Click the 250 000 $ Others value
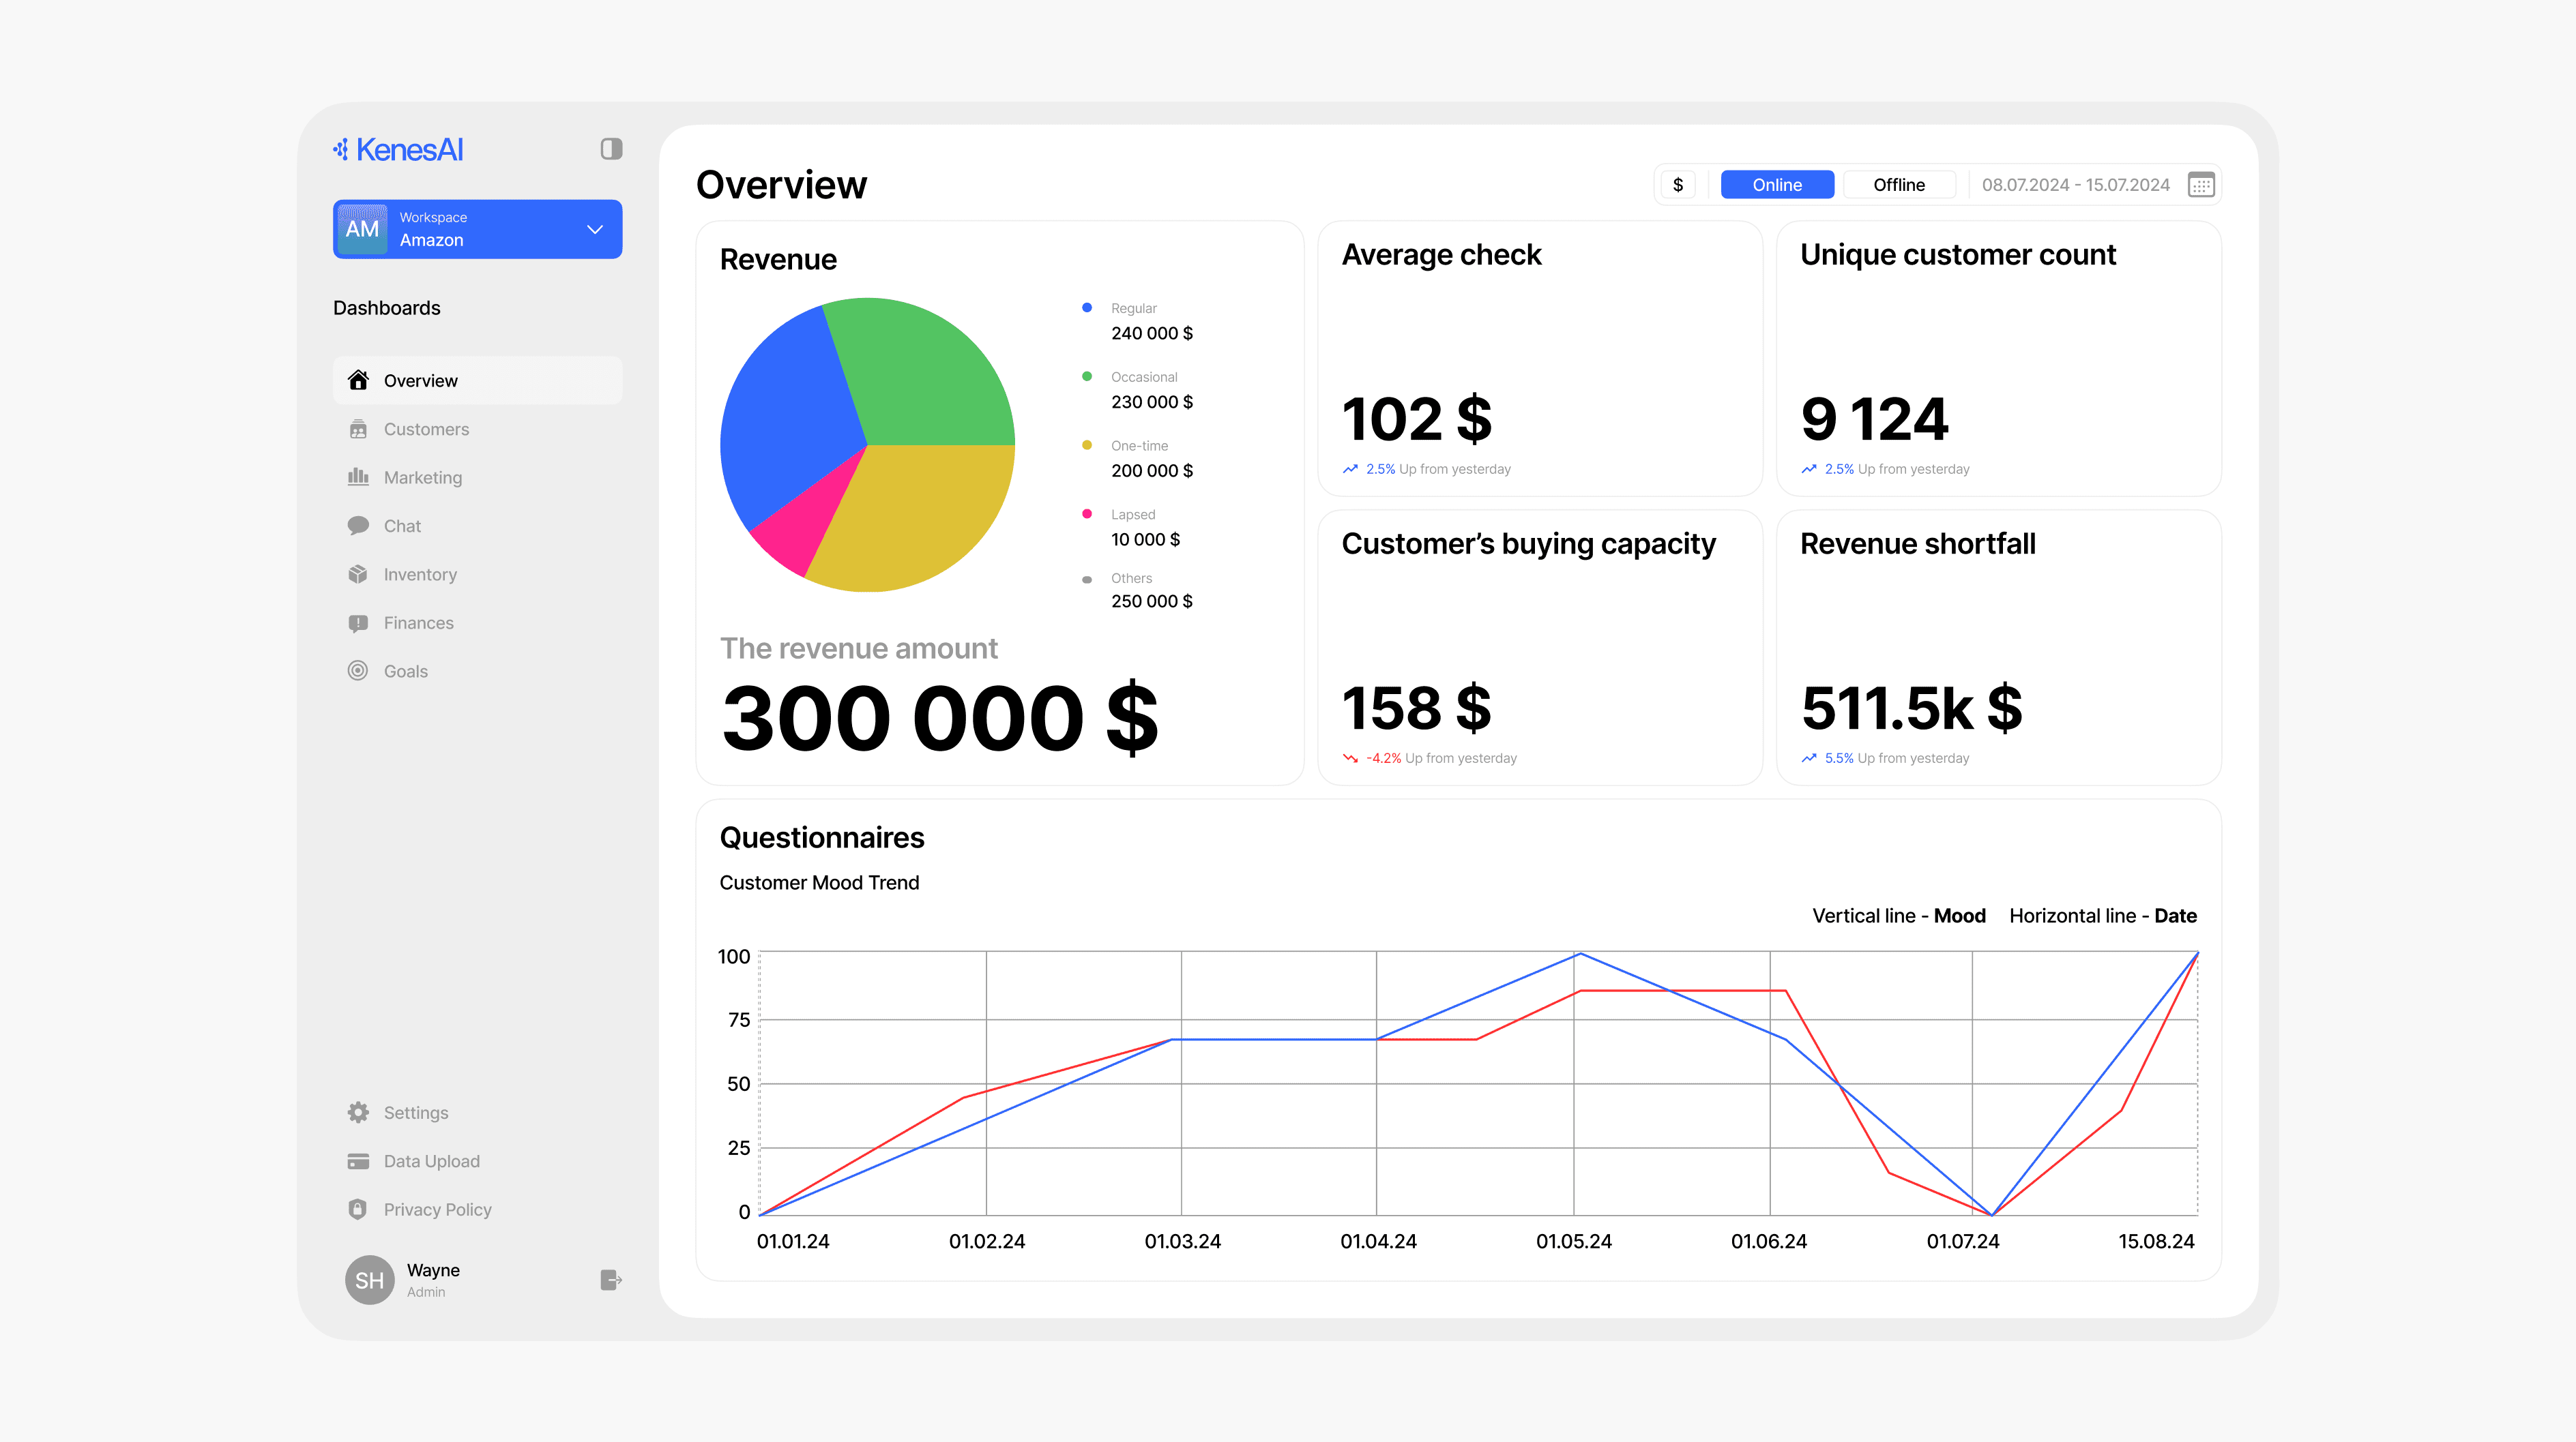The height and width of the screenshot is (1442, 2576). [x=1152, y=601]
